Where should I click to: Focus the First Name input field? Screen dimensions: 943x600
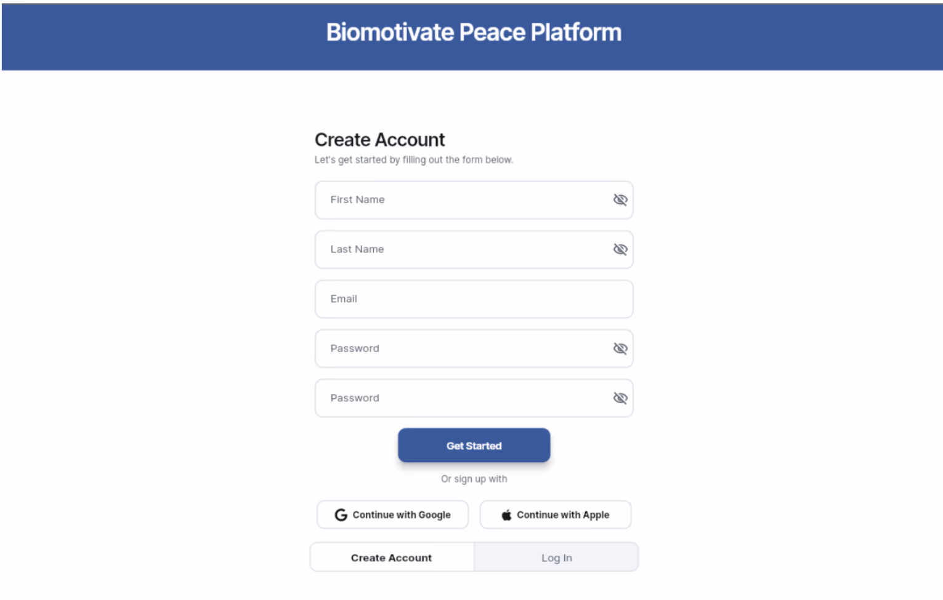tap(462, 200)
